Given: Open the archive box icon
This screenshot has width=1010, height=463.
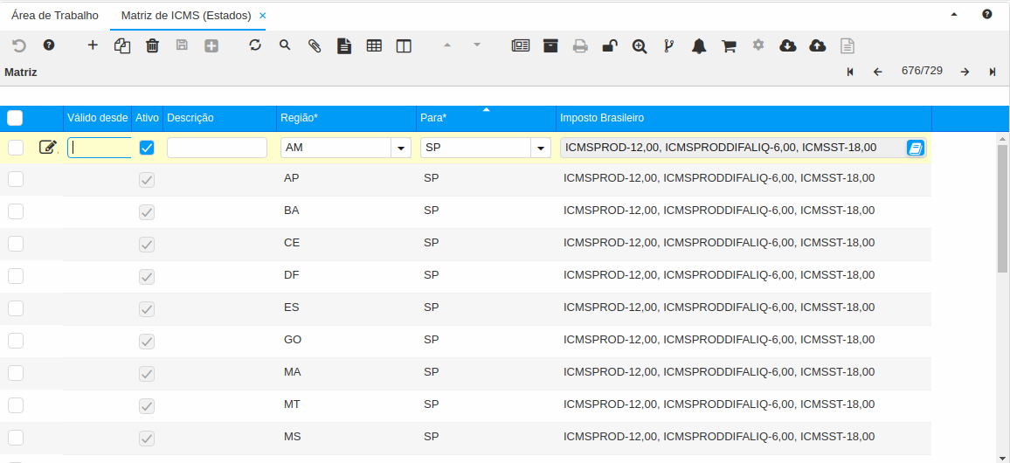Looking at the screenshot, I should (x=550, y=45).
